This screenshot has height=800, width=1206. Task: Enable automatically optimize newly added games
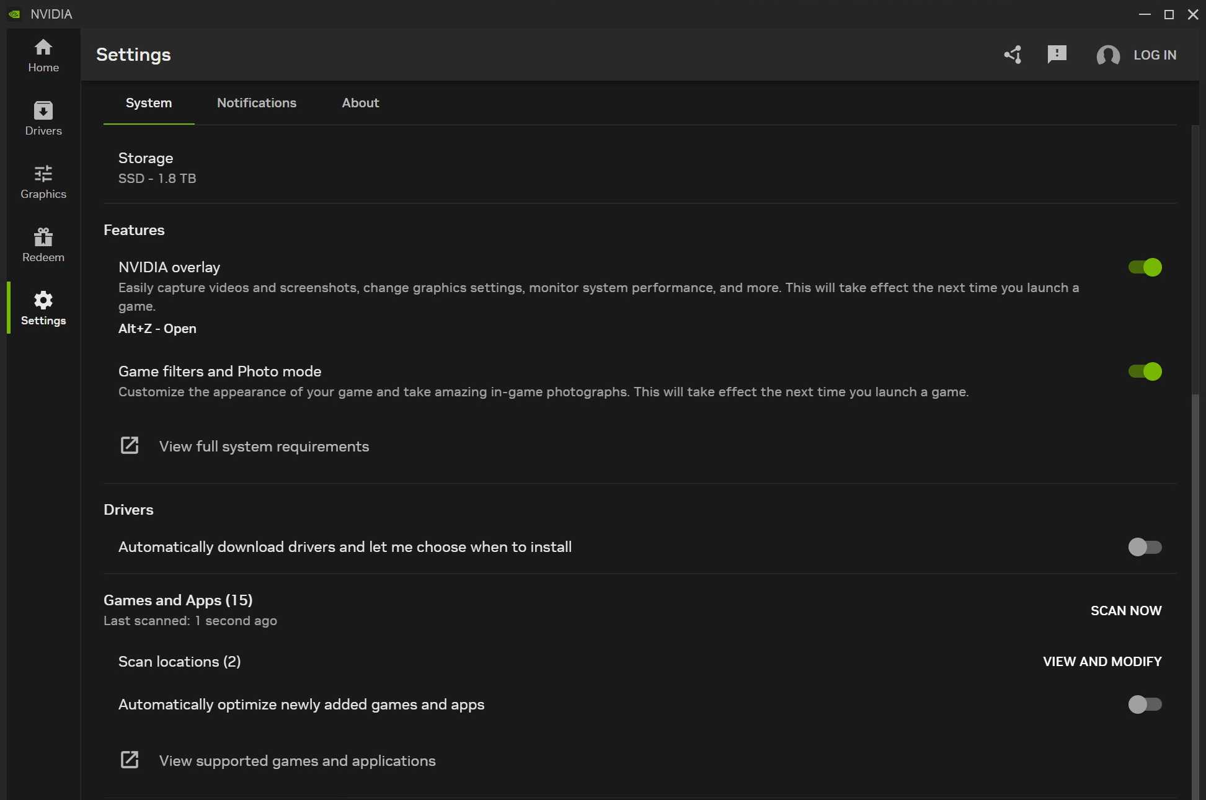pos(1145,704)
